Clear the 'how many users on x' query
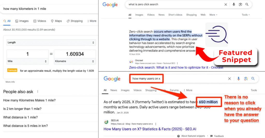Image resolution: width=265 pixels, height=138 pixels. [x=229, y=79]
